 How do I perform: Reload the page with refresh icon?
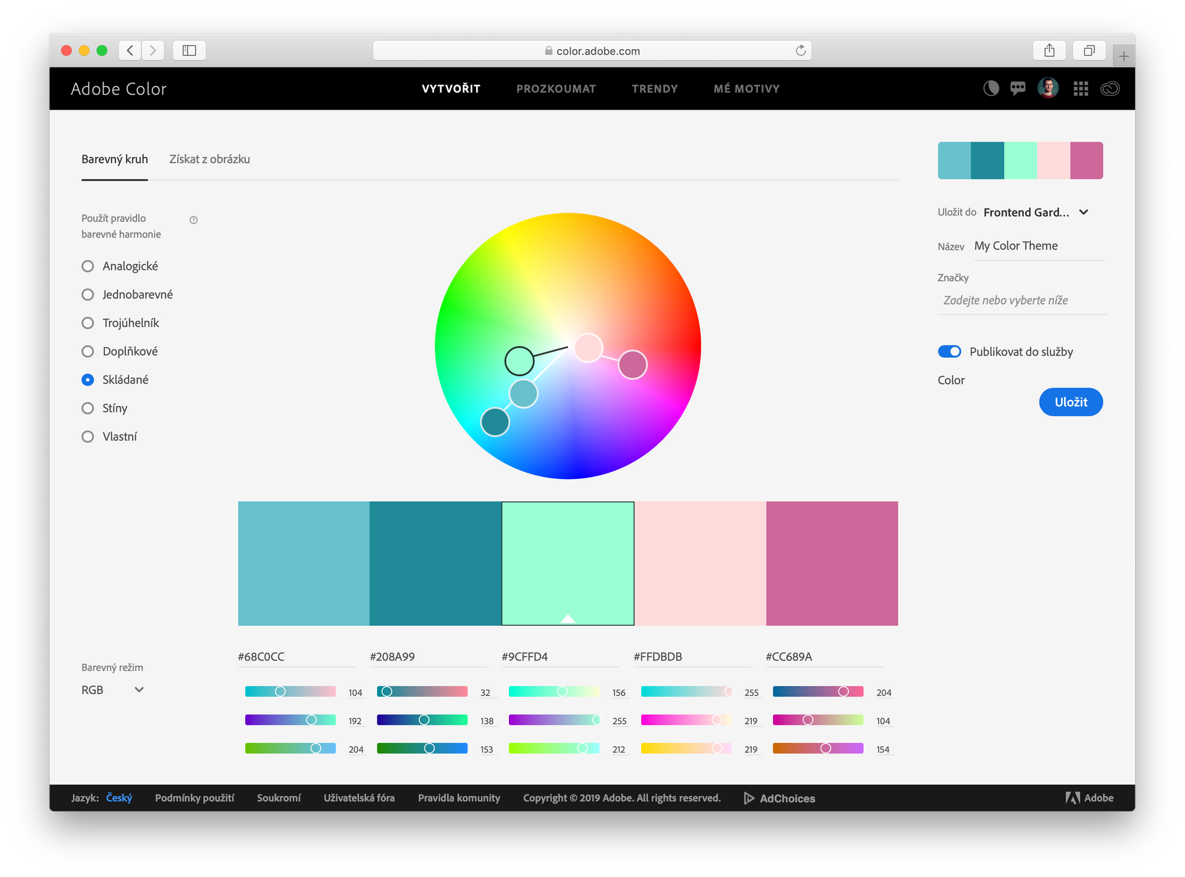800,50
